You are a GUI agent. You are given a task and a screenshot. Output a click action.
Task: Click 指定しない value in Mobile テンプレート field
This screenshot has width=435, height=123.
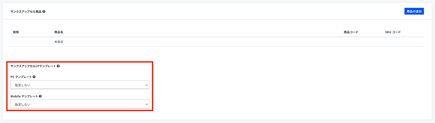tap(23, 104)
